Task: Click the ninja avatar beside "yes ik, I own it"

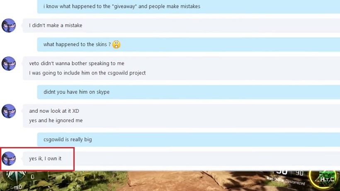Action: pos(9,159)
